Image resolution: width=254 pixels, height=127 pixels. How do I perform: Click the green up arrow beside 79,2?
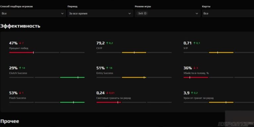[107, 43]
